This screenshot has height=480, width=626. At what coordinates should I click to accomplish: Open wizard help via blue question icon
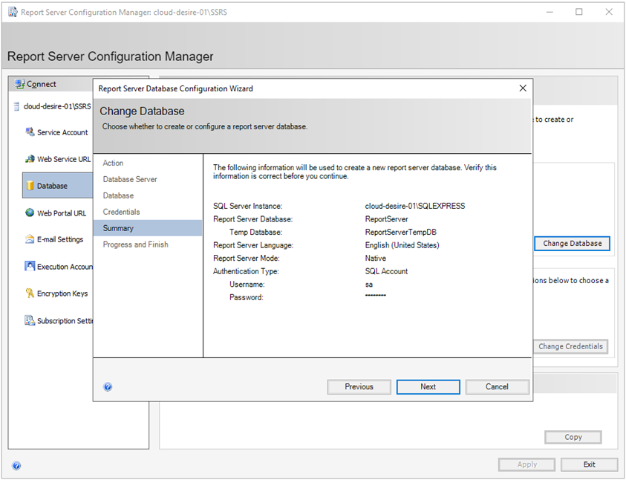point(108,387)
